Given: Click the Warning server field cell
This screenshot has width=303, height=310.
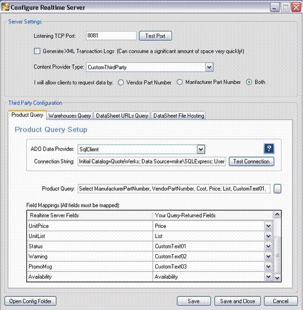Looking at the screenshot, I should click(x=90, y=256).
